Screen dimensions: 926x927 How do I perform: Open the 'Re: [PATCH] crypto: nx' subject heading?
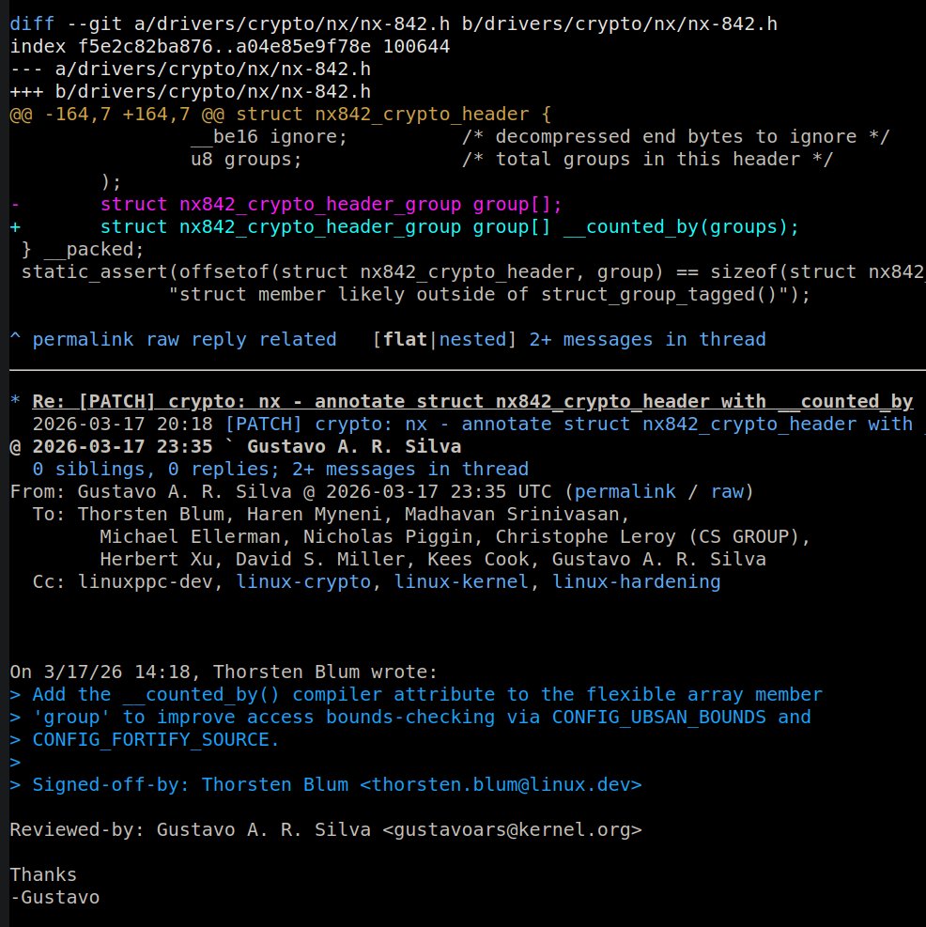click(x=472, y=401)
